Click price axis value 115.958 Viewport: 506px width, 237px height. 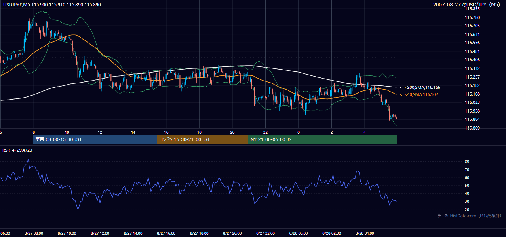point(472,111)
